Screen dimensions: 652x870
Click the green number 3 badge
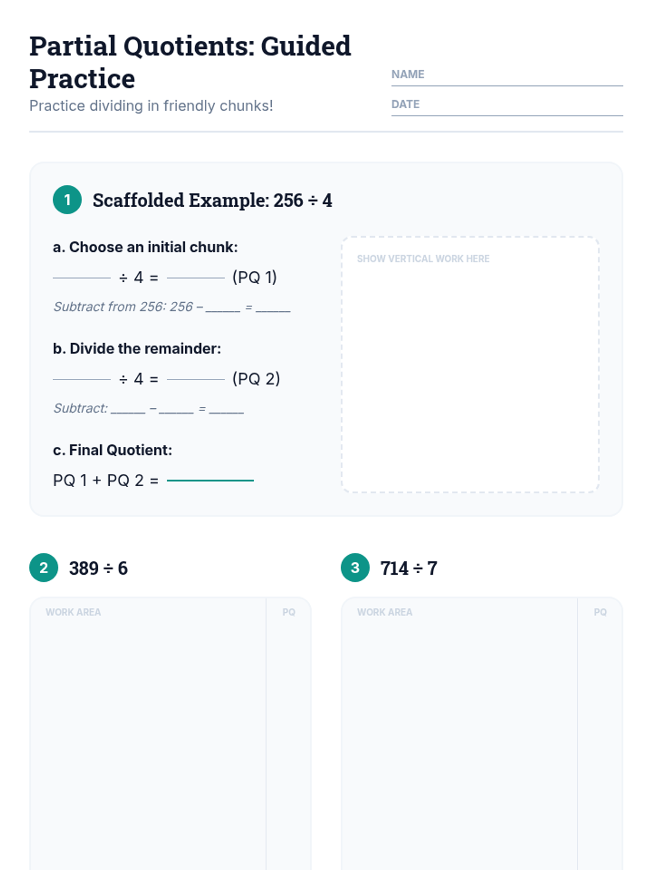pyautogui.click(x=355, y=568)
